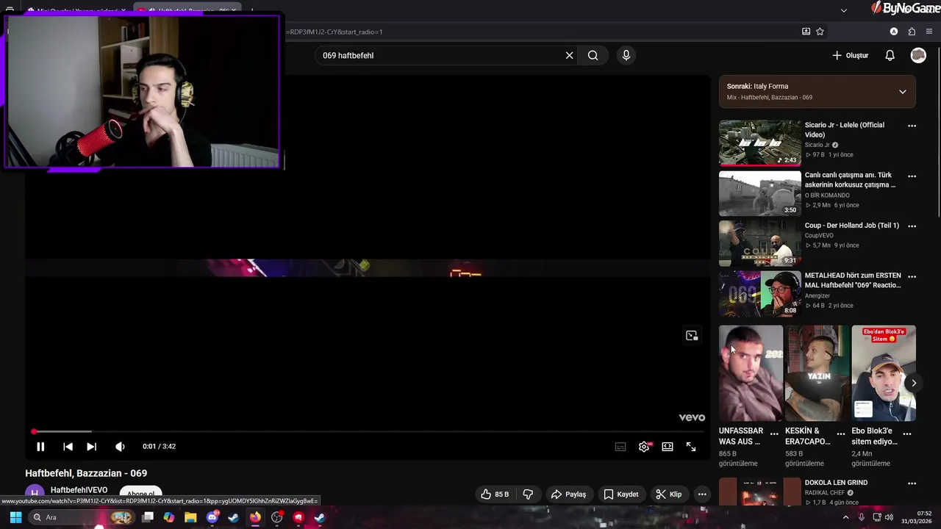Open File Explorer from taskbar

pos(190,517)
